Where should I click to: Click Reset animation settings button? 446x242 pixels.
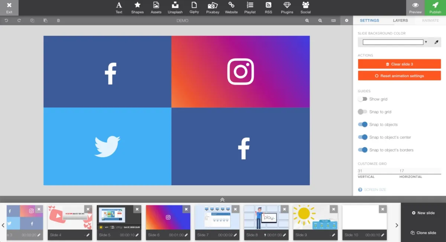[x=400, y=76]
